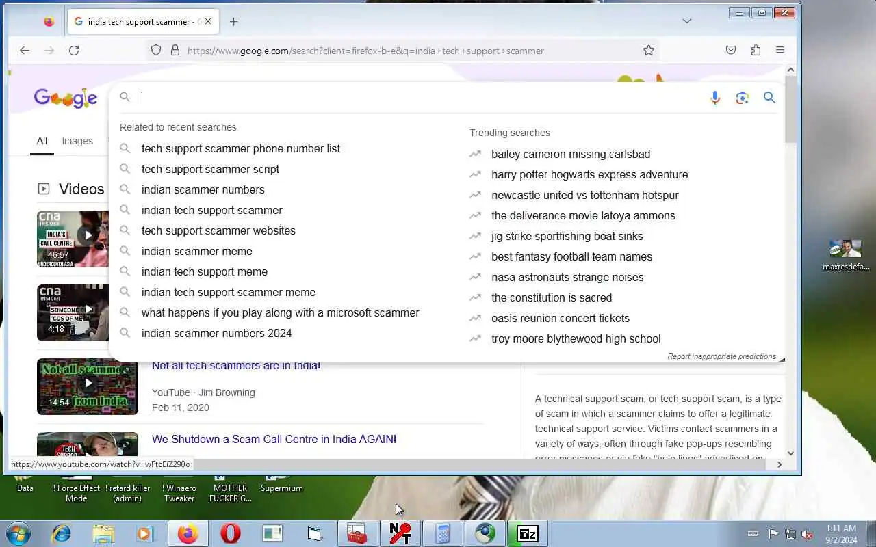Open the Action Center flag tray icon
The image size is (876, 547).
773,534
